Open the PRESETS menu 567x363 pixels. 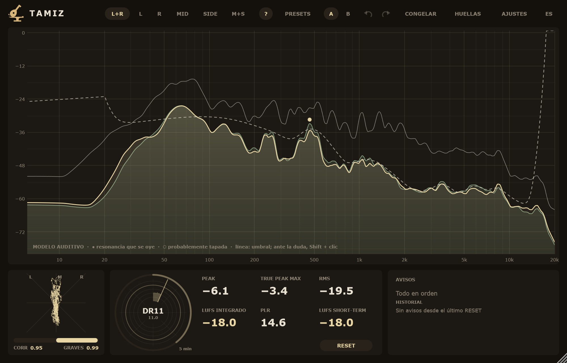298,14
